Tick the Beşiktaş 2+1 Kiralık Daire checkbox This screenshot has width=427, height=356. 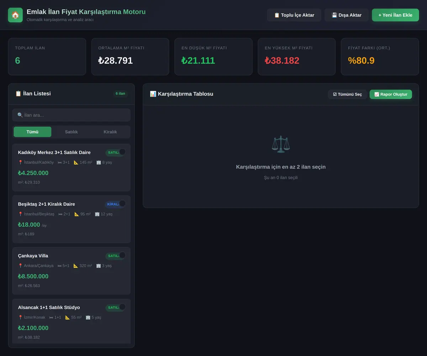tap(122, 203)
